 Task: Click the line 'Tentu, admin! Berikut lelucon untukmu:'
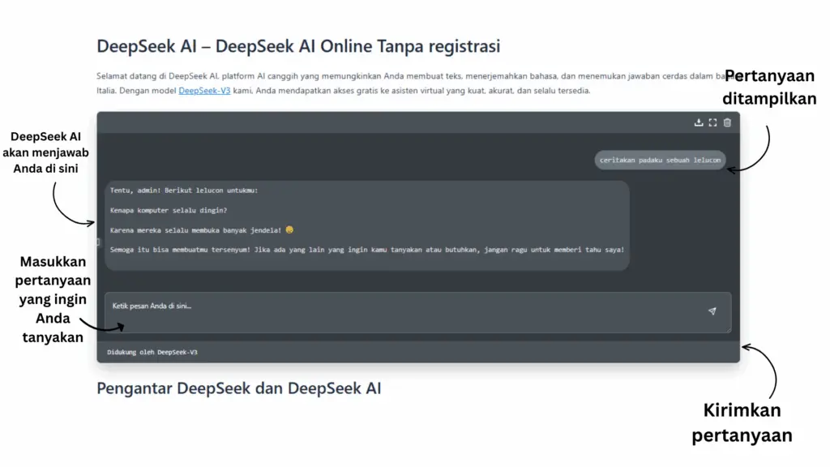pos(184,191)
